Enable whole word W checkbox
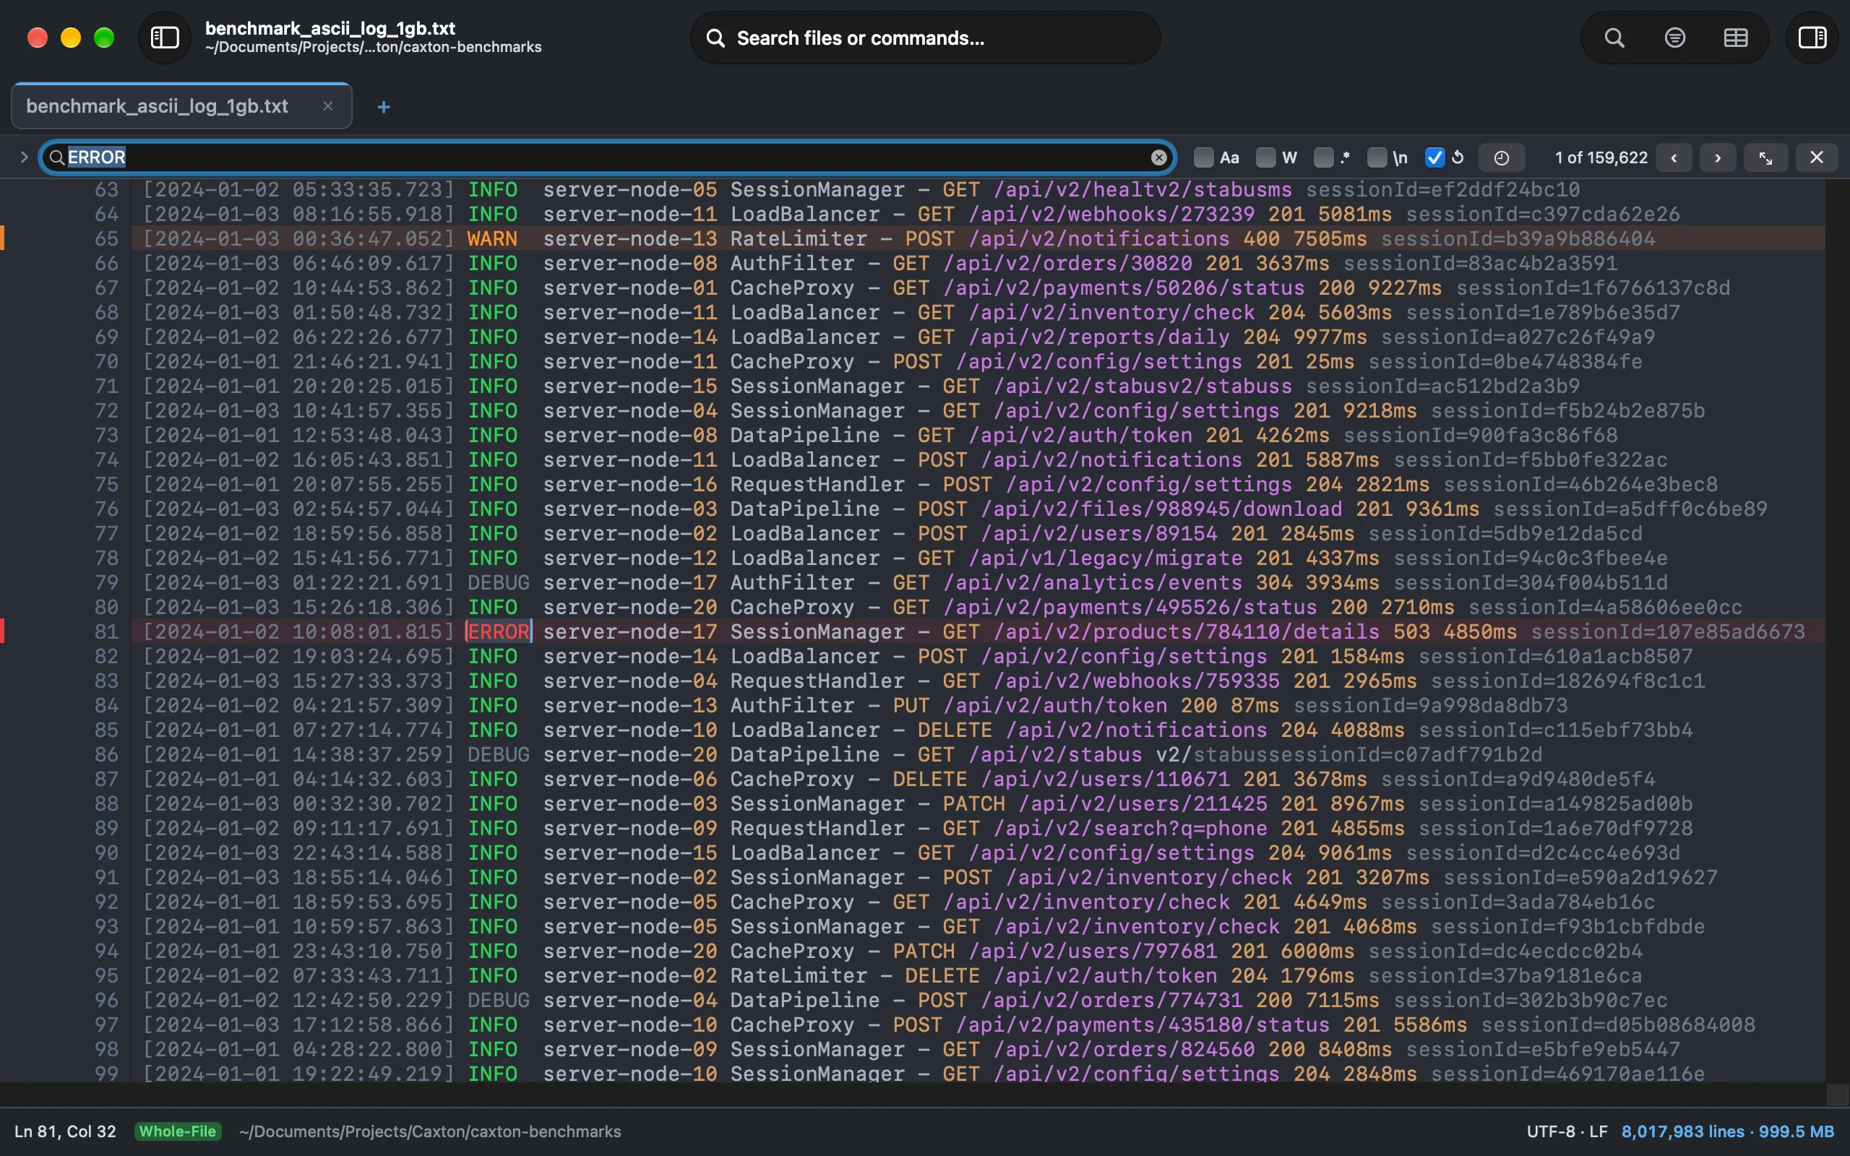This screenshot has height=1156, width=1850. pyautogui.click(x=1266, y=158)
